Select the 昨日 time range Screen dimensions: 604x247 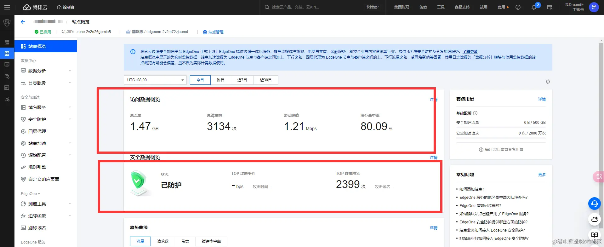pos(221,80)
